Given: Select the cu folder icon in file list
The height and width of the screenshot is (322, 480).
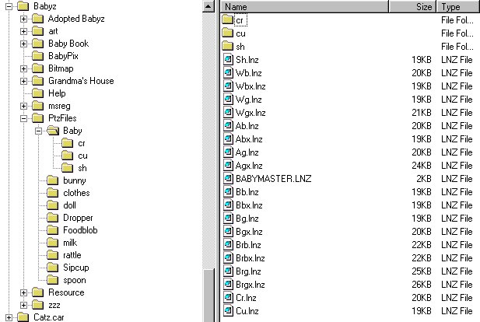Looking at the screenshot, I should click(x=228, y=33).
